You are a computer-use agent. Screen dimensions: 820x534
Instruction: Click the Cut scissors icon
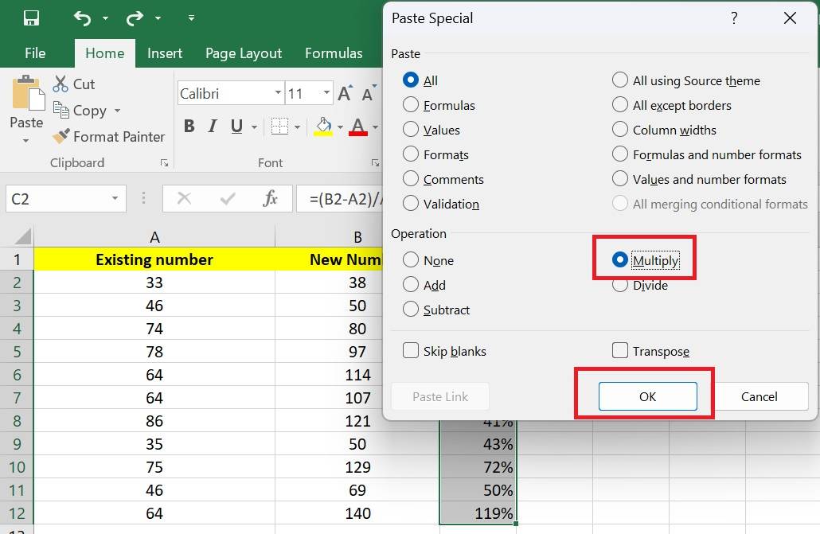[61, 84]
